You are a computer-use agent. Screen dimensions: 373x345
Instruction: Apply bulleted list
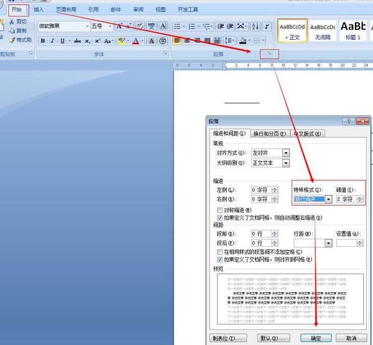coord(177,26)
